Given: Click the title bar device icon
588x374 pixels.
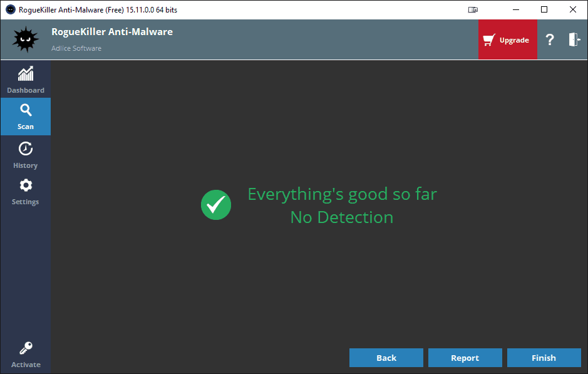Looking at the screenshot, I should click(x=473, y=10).
